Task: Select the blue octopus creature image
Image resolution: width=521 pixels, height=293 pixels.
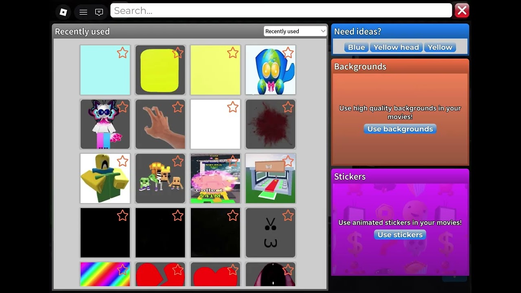Action: 270,70
